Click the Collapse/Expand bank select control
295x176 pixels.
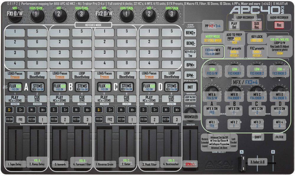[219, 144]
